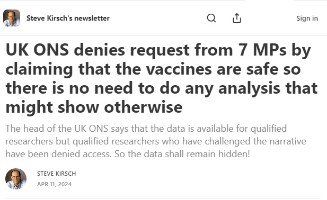327x200 pixels.
Task: Sign in to the newsletter
Action: tap(307, 19)
